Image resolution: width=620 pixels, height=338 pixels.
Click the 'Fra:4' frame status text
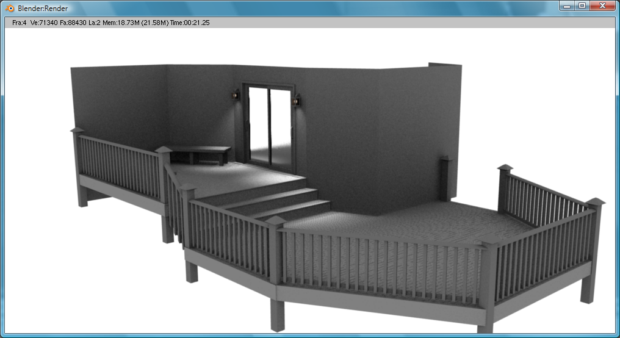tap(20, 23)
